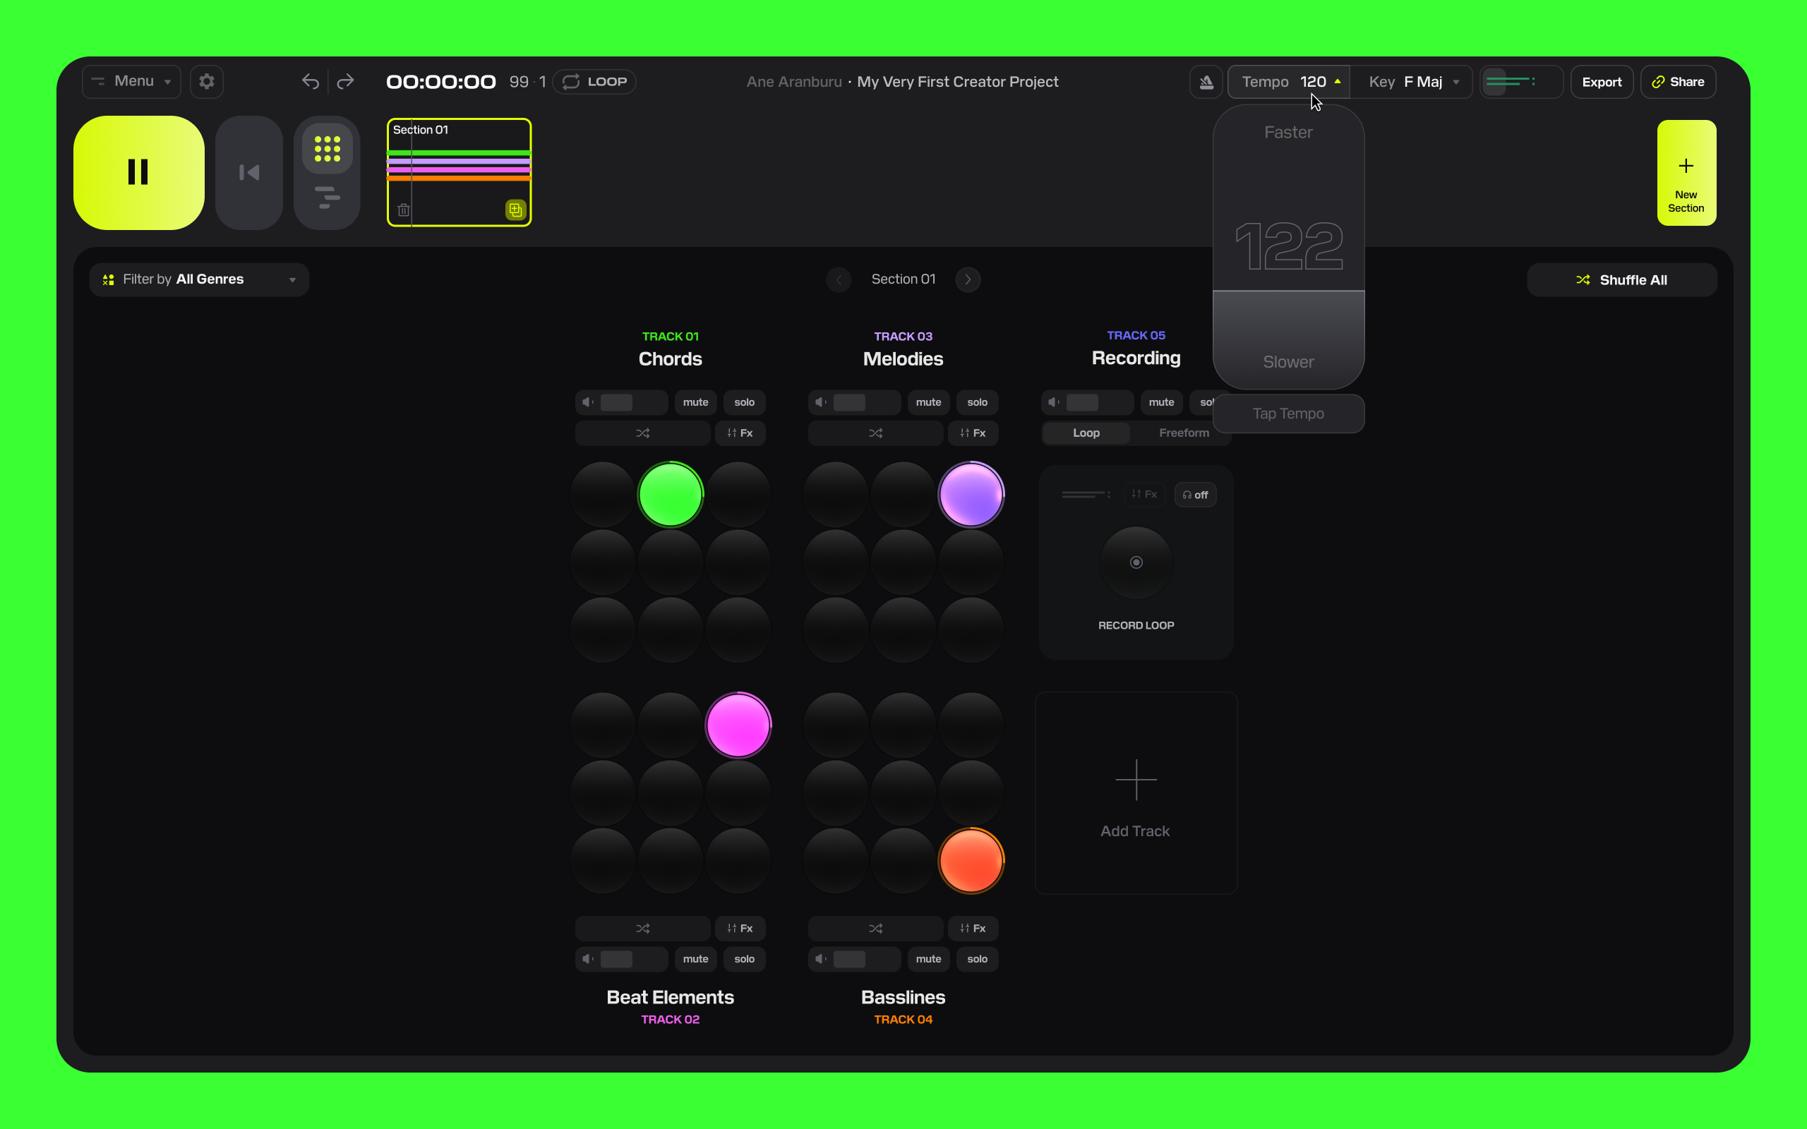Image resolution: width=1807 pixels, height=1129 pixels.
Task: Expand the Filter by All Genres dropdown
Action: click(x=198, y=279)
